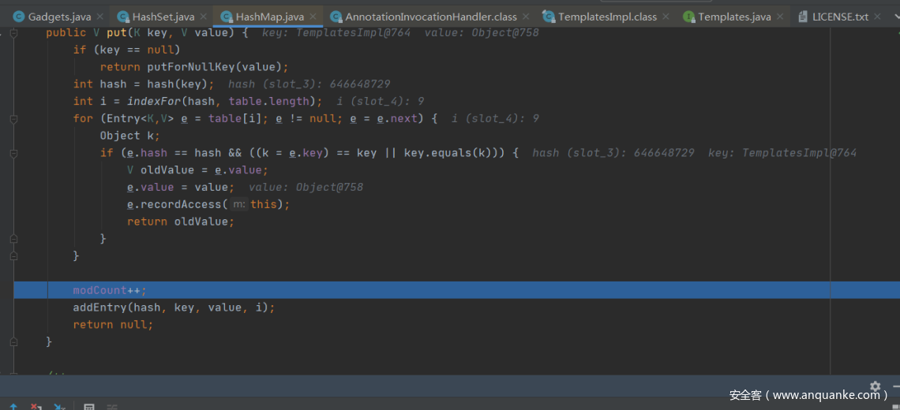The height and width of the screenshot is (410, 900).
Task: Click fold end marker of for loop
Action: 14,255
